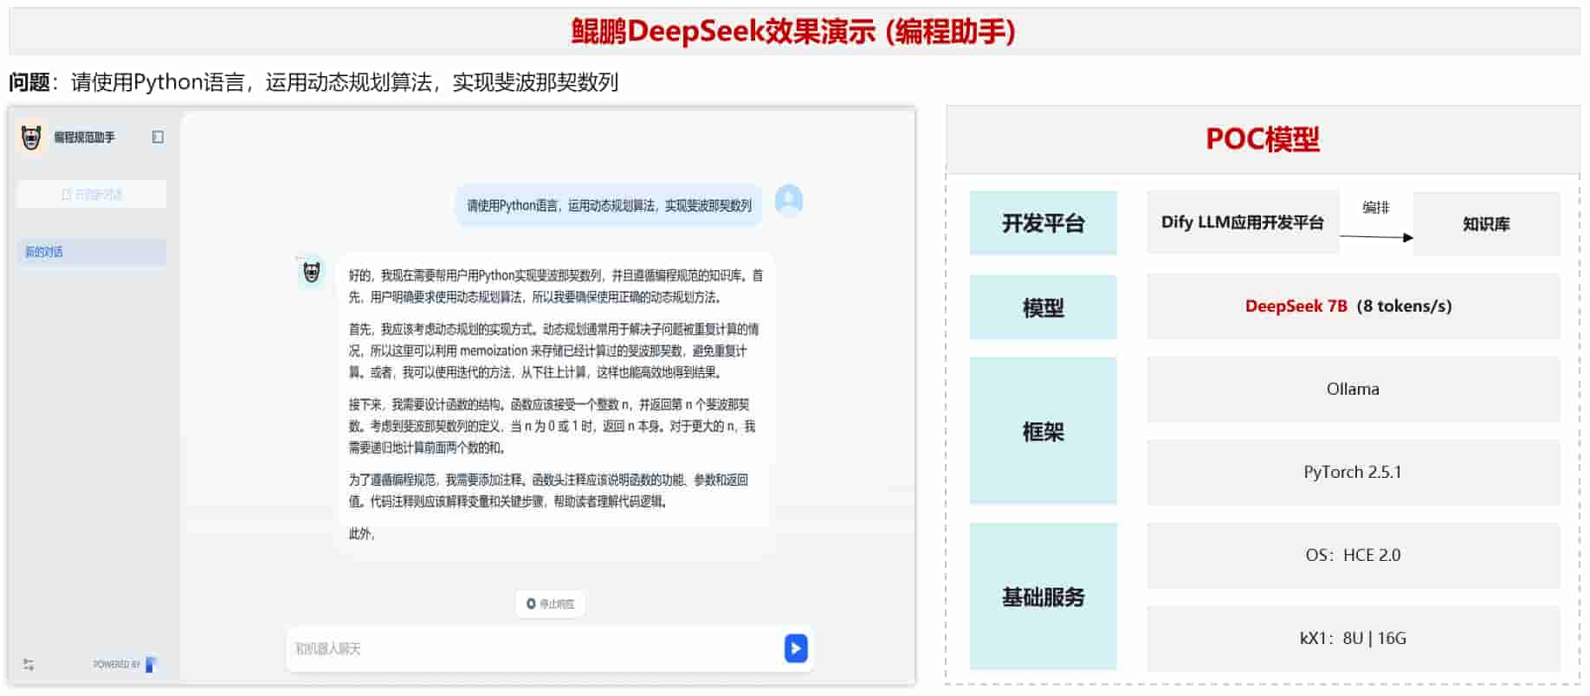This screenshot has width=1590, height=696.
Task: Click the 编程规范助手 sidebar title
Action: (x=84, y=138)
